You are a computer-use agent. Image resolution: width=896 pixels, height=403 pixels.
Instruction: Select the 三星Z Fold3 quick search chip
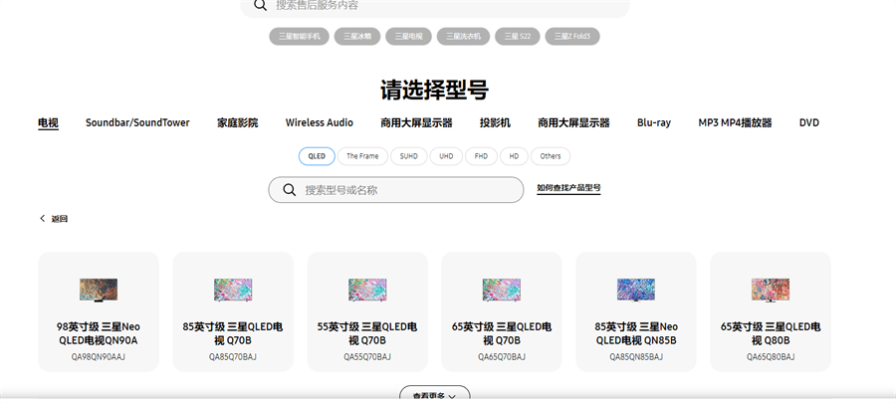(572, 37)
